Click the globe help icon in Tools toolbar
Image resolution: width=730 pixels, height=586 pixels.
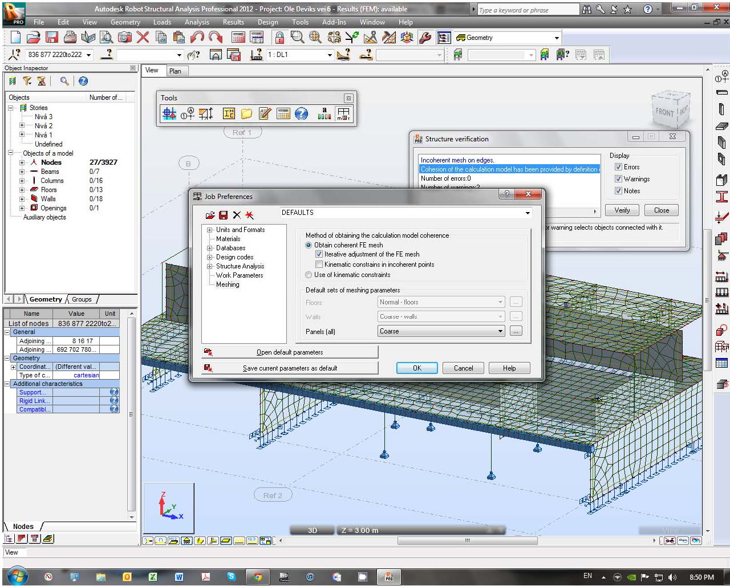pyautogui.click(x=301, y=113)
